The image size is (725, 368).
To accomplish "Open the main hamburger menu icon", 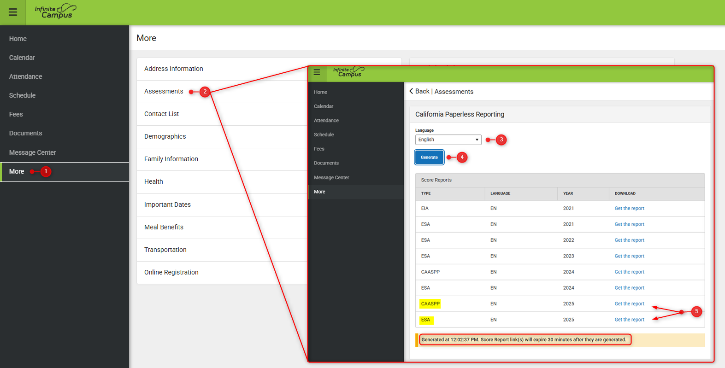I will [x=13, y=12].
